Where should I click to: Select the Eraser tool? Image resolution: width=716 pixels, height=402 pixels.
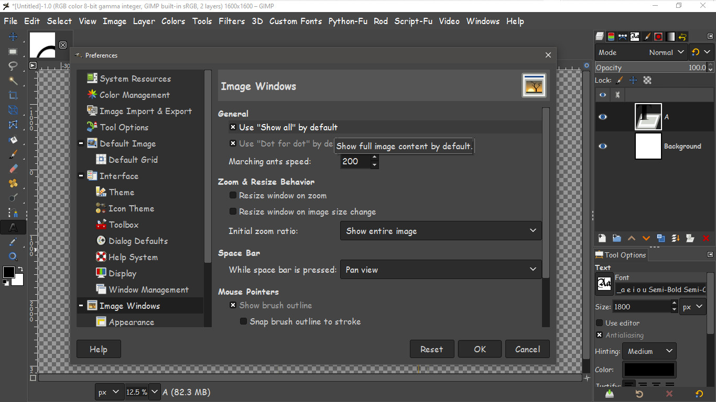pos(13,169)
